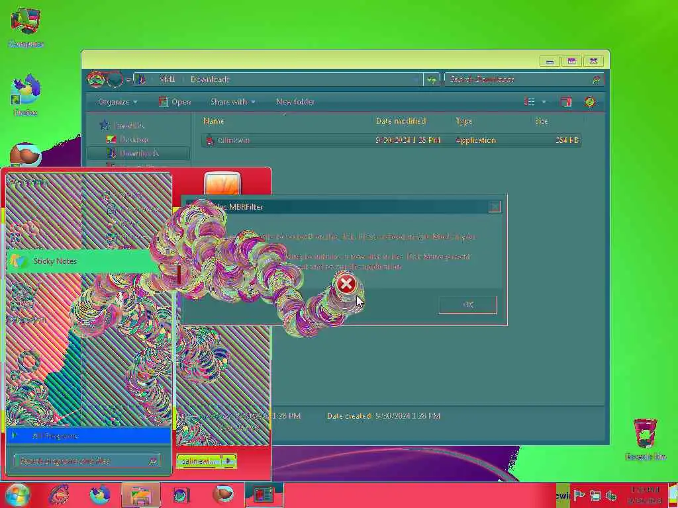
Task: Select the calinewin file name
Action: click(x=233, y=140)
